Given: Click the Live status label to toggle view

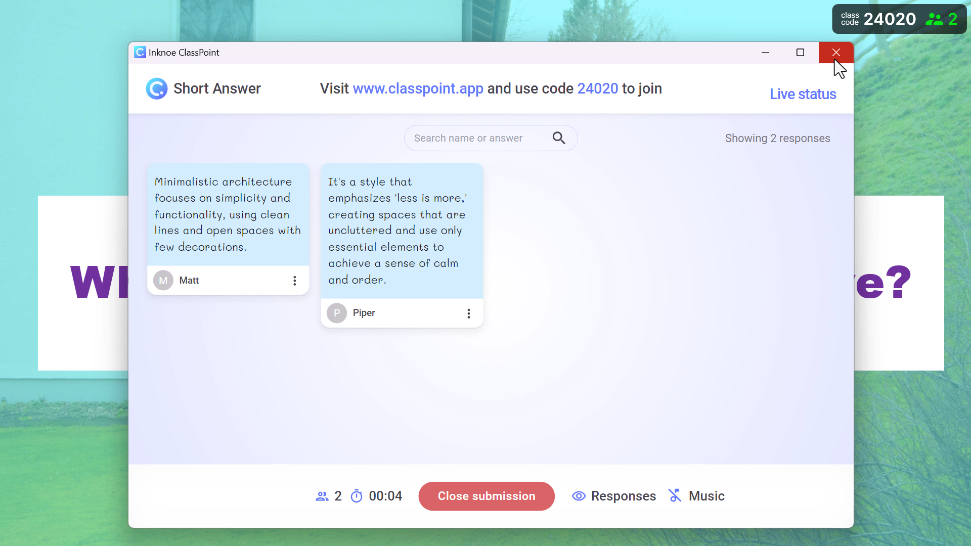Looking at the screenshot, I should tap(803, 94).
